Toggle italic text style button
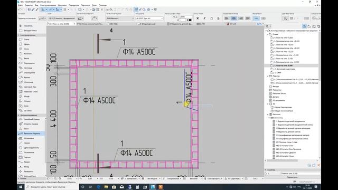The height and width of the screenshot is (190, 338). 204,18
